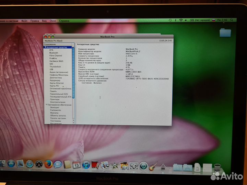Open Spotlight search magnifier in menu bar
Viewport: 247px width, 185px height.
(x=232, y=20)
